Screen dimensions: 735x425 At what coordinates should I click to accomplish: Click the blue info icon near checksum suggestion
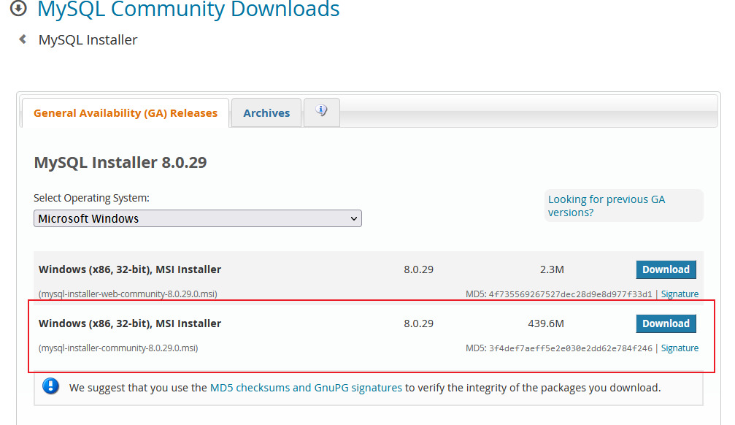50,386
